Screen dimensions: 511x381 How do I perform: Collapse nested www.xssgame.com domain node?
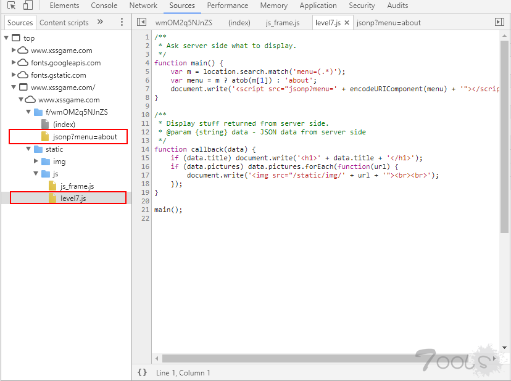21,99
